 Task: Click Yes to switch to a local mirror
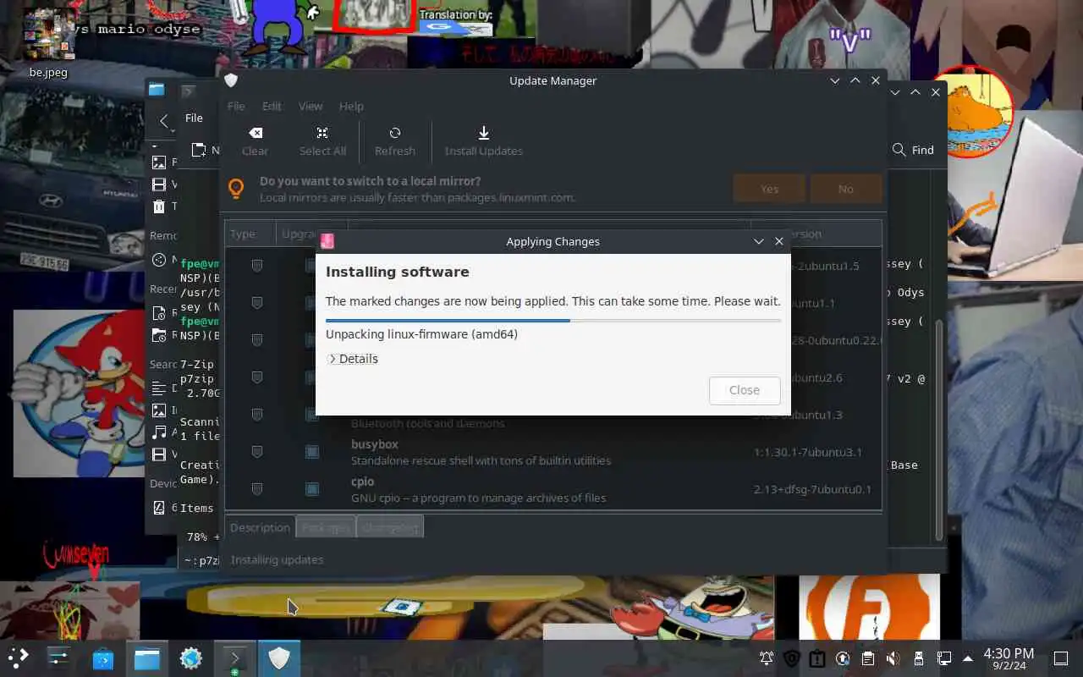pyautogui.click(x=769, y=189)
